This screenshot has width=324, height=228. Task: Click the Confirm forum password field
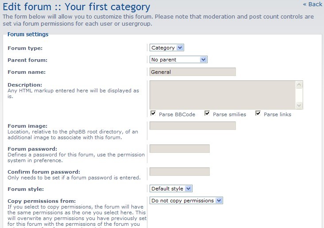point(179,172)
